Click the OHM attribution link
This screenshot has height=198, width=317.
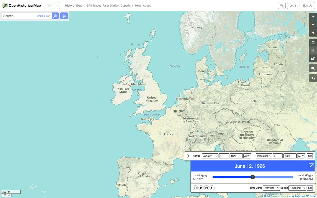coord(267,196)
